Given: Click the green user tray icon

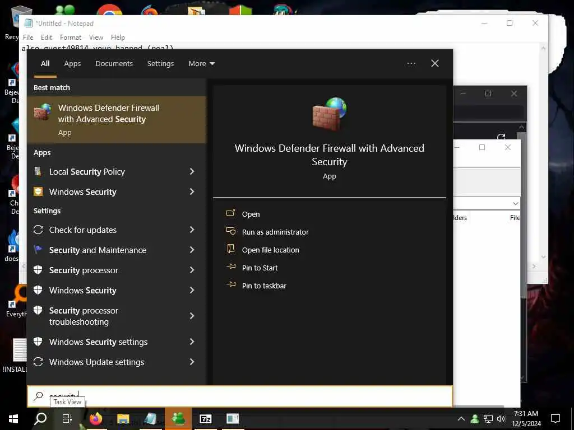Looking at the screenshot, I should [x=475, y=419].
